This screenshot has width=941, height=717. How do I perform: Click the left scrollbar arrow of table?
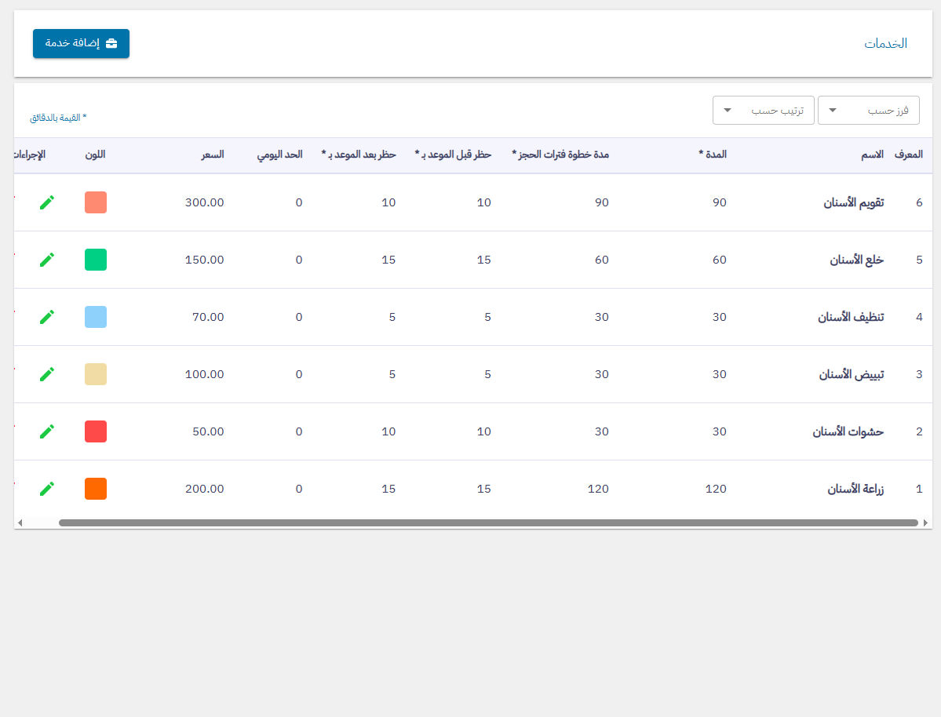coord(20,522)
